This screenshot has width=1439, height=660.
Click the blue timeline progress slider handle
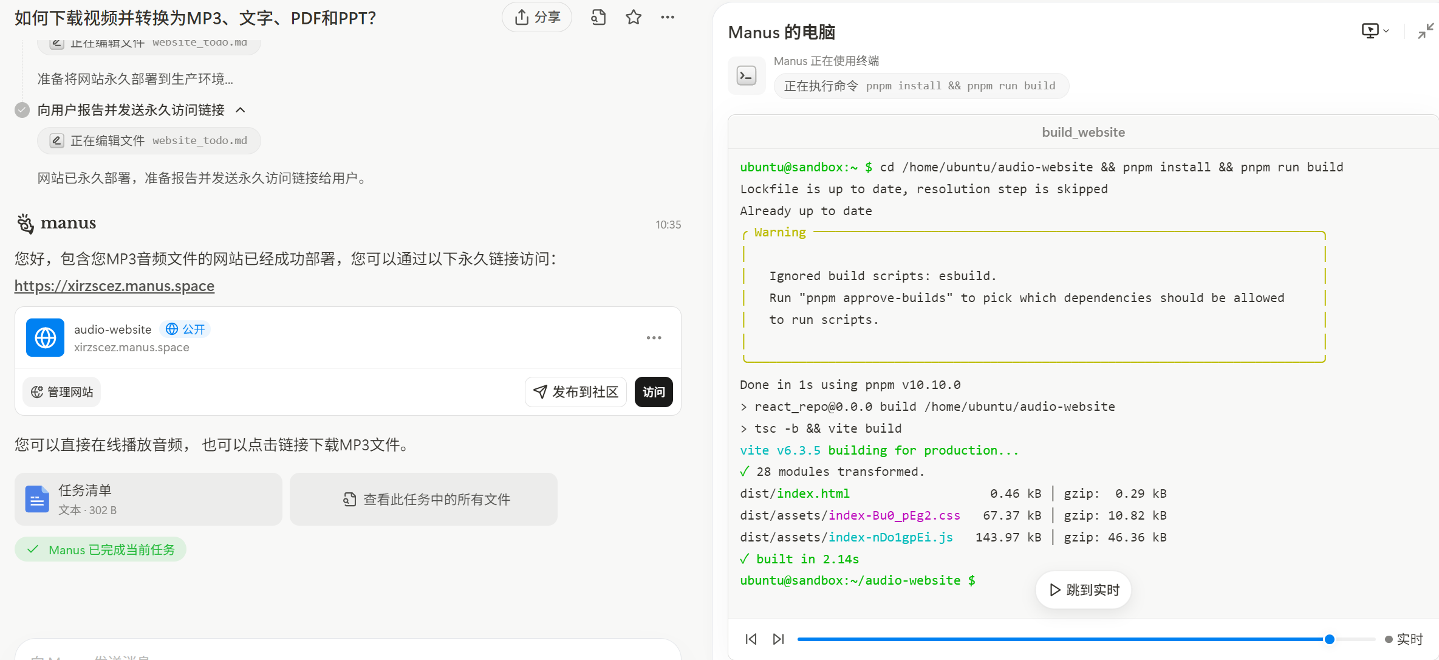click(x=1330, y=639)
